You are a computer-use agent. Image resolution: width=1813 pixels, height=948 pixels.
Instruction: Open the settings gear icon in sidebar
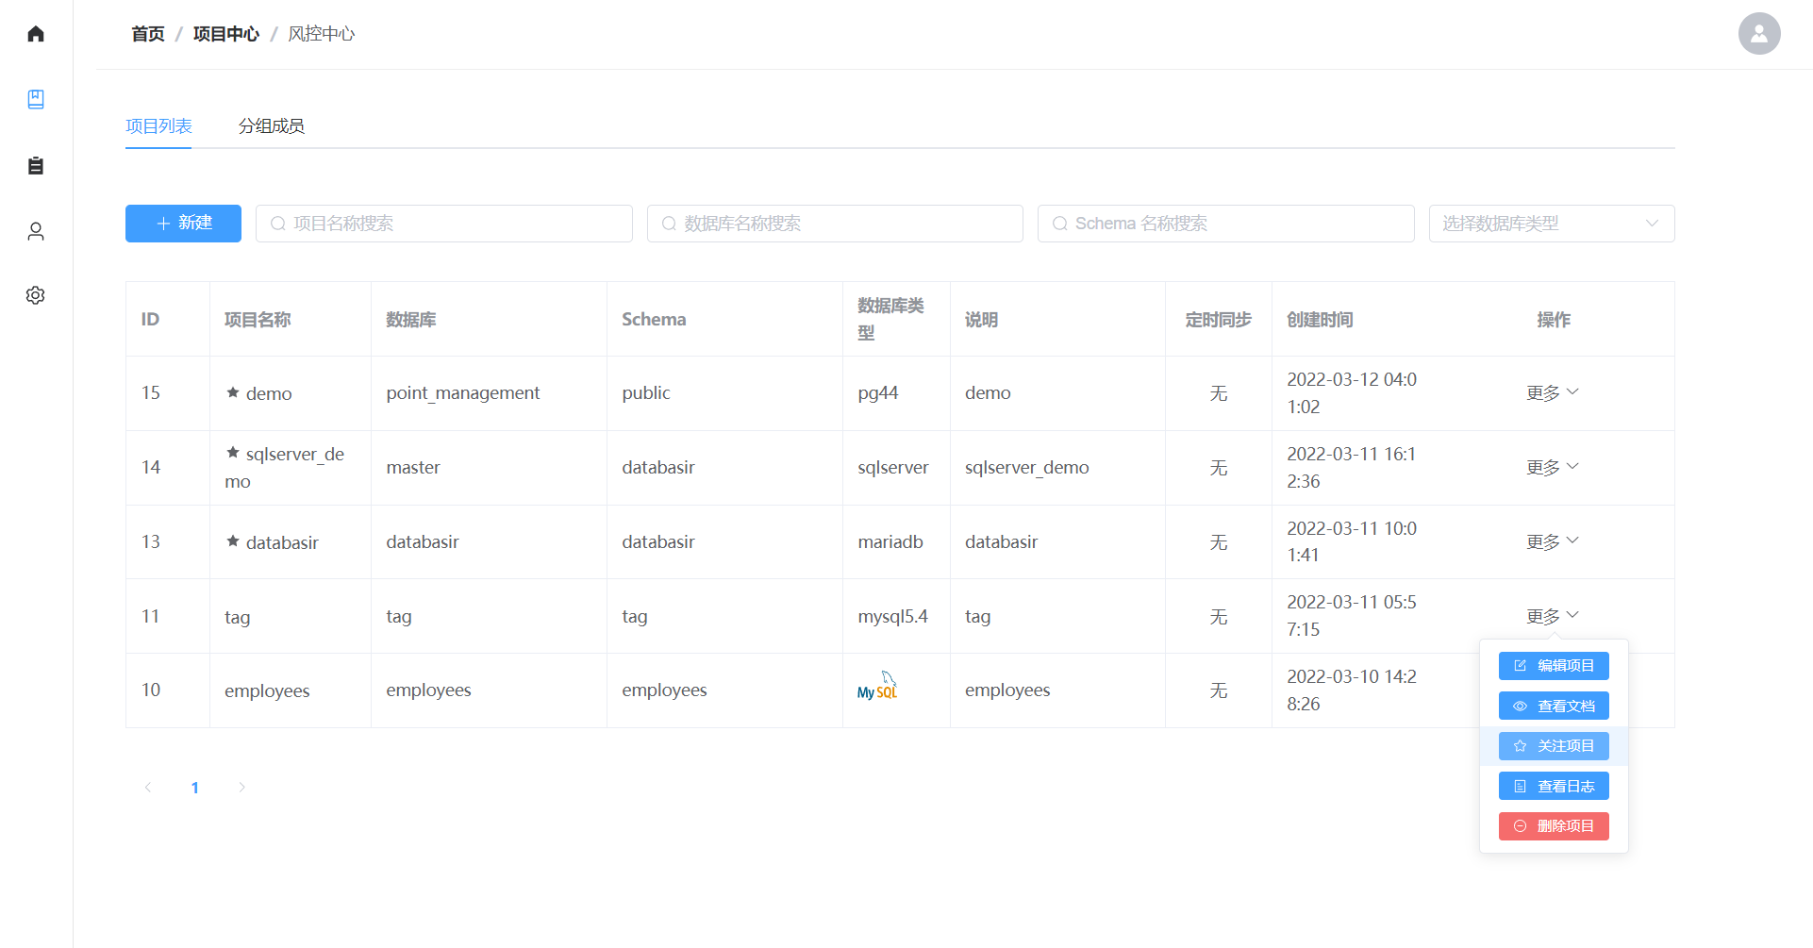click(x=36, y=295)
